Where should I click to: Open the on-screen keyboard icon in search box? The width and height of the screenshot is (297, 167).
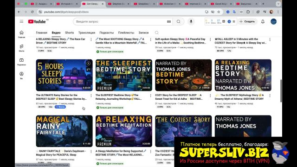click(169, 22)
